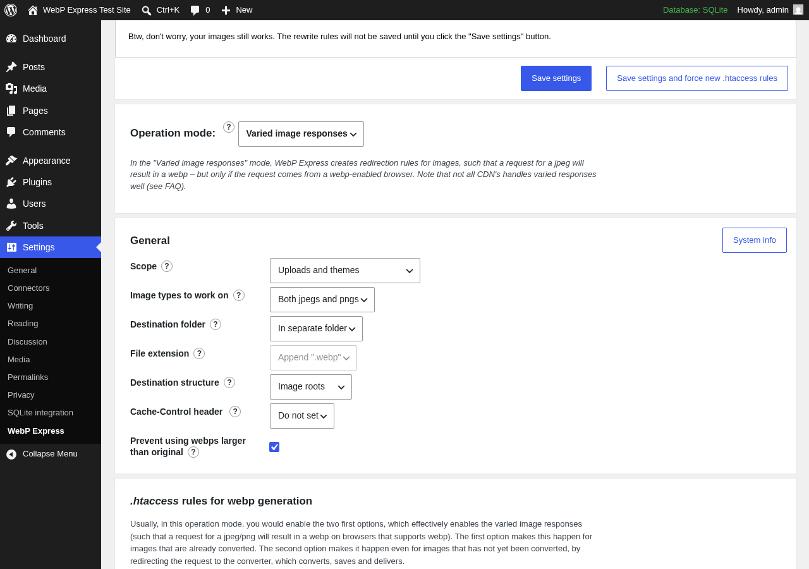Click the Posts pin icon

11,67
